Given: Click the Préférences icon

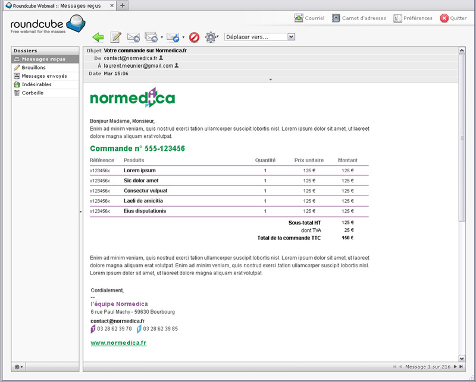Looking at the screenshot, I should pyautogui.click(x=397, y=18).
